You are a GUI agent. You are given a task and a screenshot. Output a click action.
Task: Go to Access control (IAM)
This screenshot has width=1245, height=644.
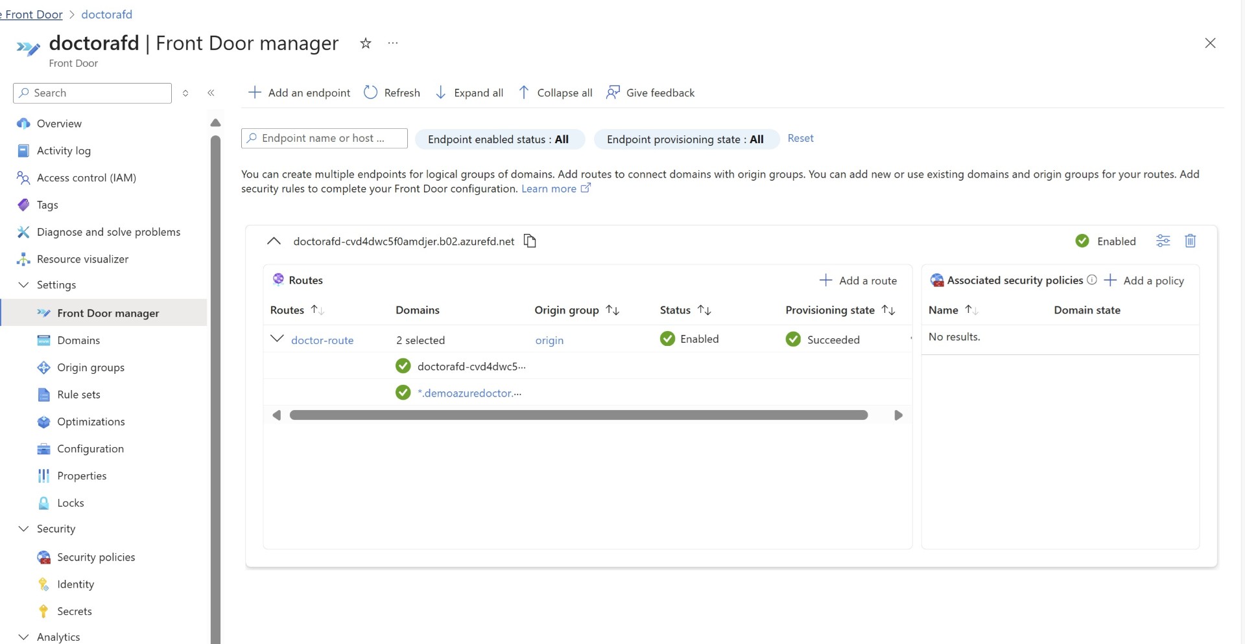click(86, 178)
